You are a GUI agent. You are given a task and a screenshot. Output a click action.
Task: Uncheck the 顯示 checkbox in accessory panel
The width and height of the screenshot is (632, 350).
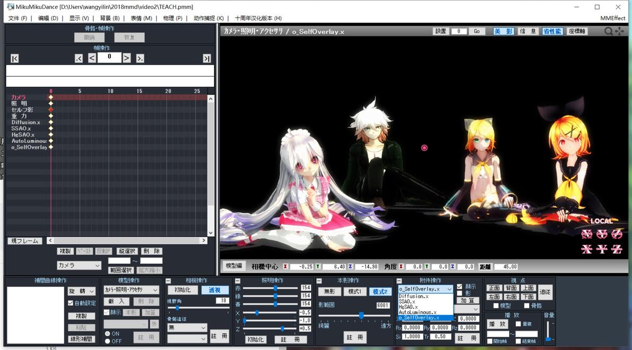(x=460, y=287)
